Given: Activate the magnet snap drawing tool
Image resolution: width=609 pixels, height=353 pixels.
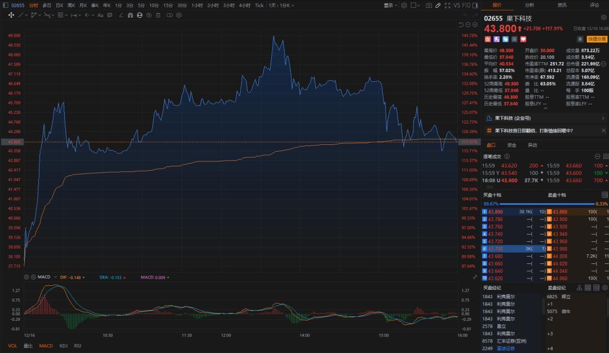Looking at the screenshot, I should coord(130,15).
